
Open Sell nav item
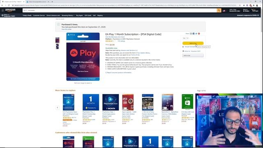94,16
